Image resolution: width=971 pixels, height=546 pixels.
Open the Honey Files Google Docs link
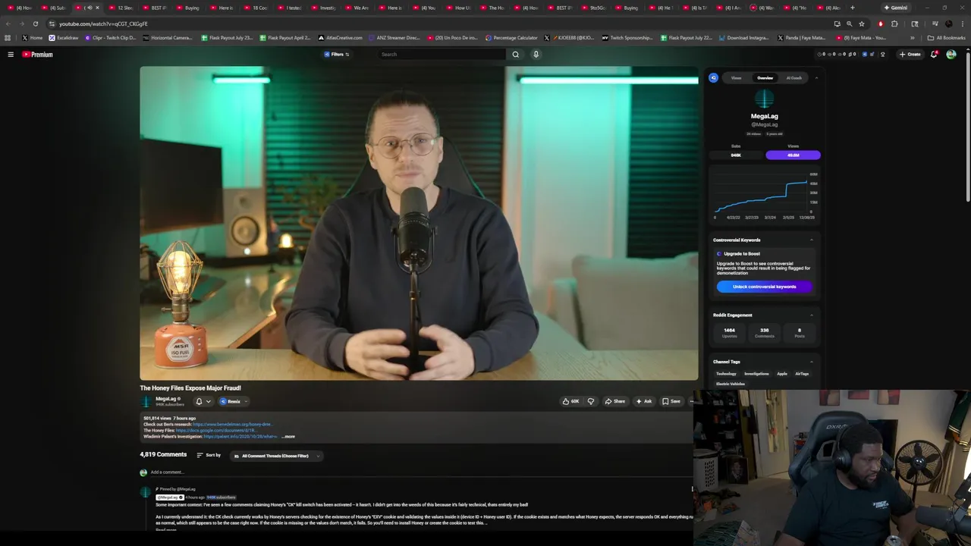click(216, 430)
